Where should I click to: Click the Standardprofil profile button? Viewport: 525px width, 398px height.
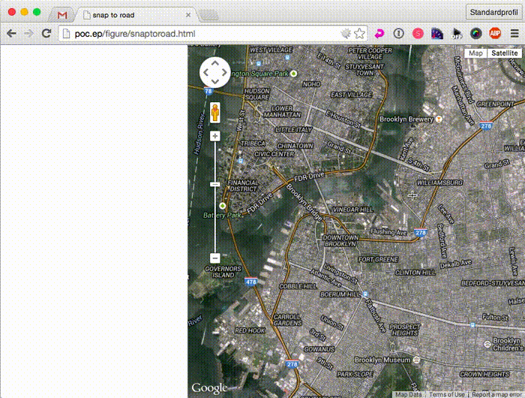pyautogui.click(x=493, y=13)
